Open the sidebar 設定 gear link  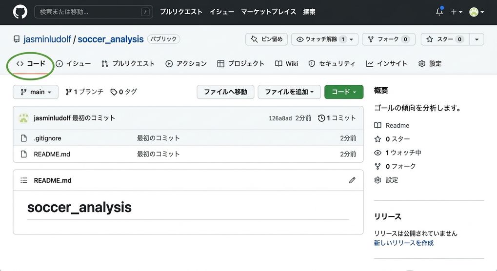(386, 180)
